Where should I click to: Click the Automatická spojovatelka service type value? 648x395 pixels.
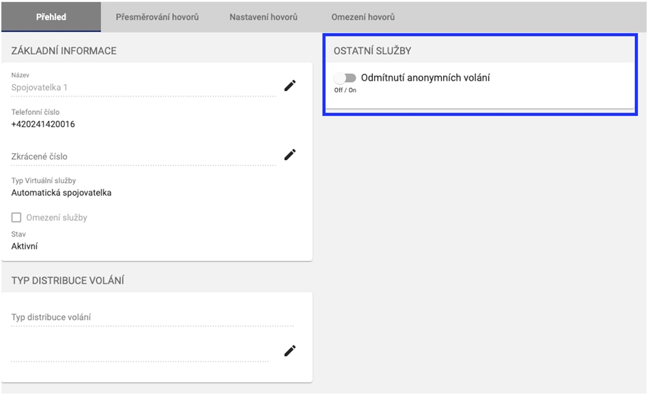[61, 193]
